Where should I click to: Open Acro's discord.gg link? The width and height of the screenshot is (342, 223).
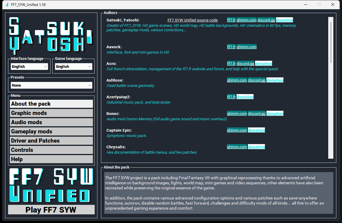coord(246,63)
